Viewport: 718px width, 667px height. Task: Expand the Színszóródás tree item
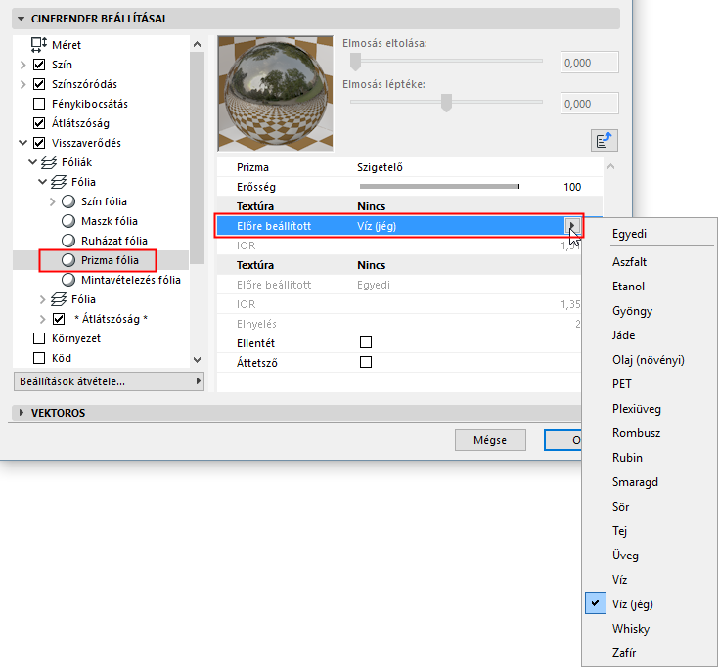tap(22, 84)
